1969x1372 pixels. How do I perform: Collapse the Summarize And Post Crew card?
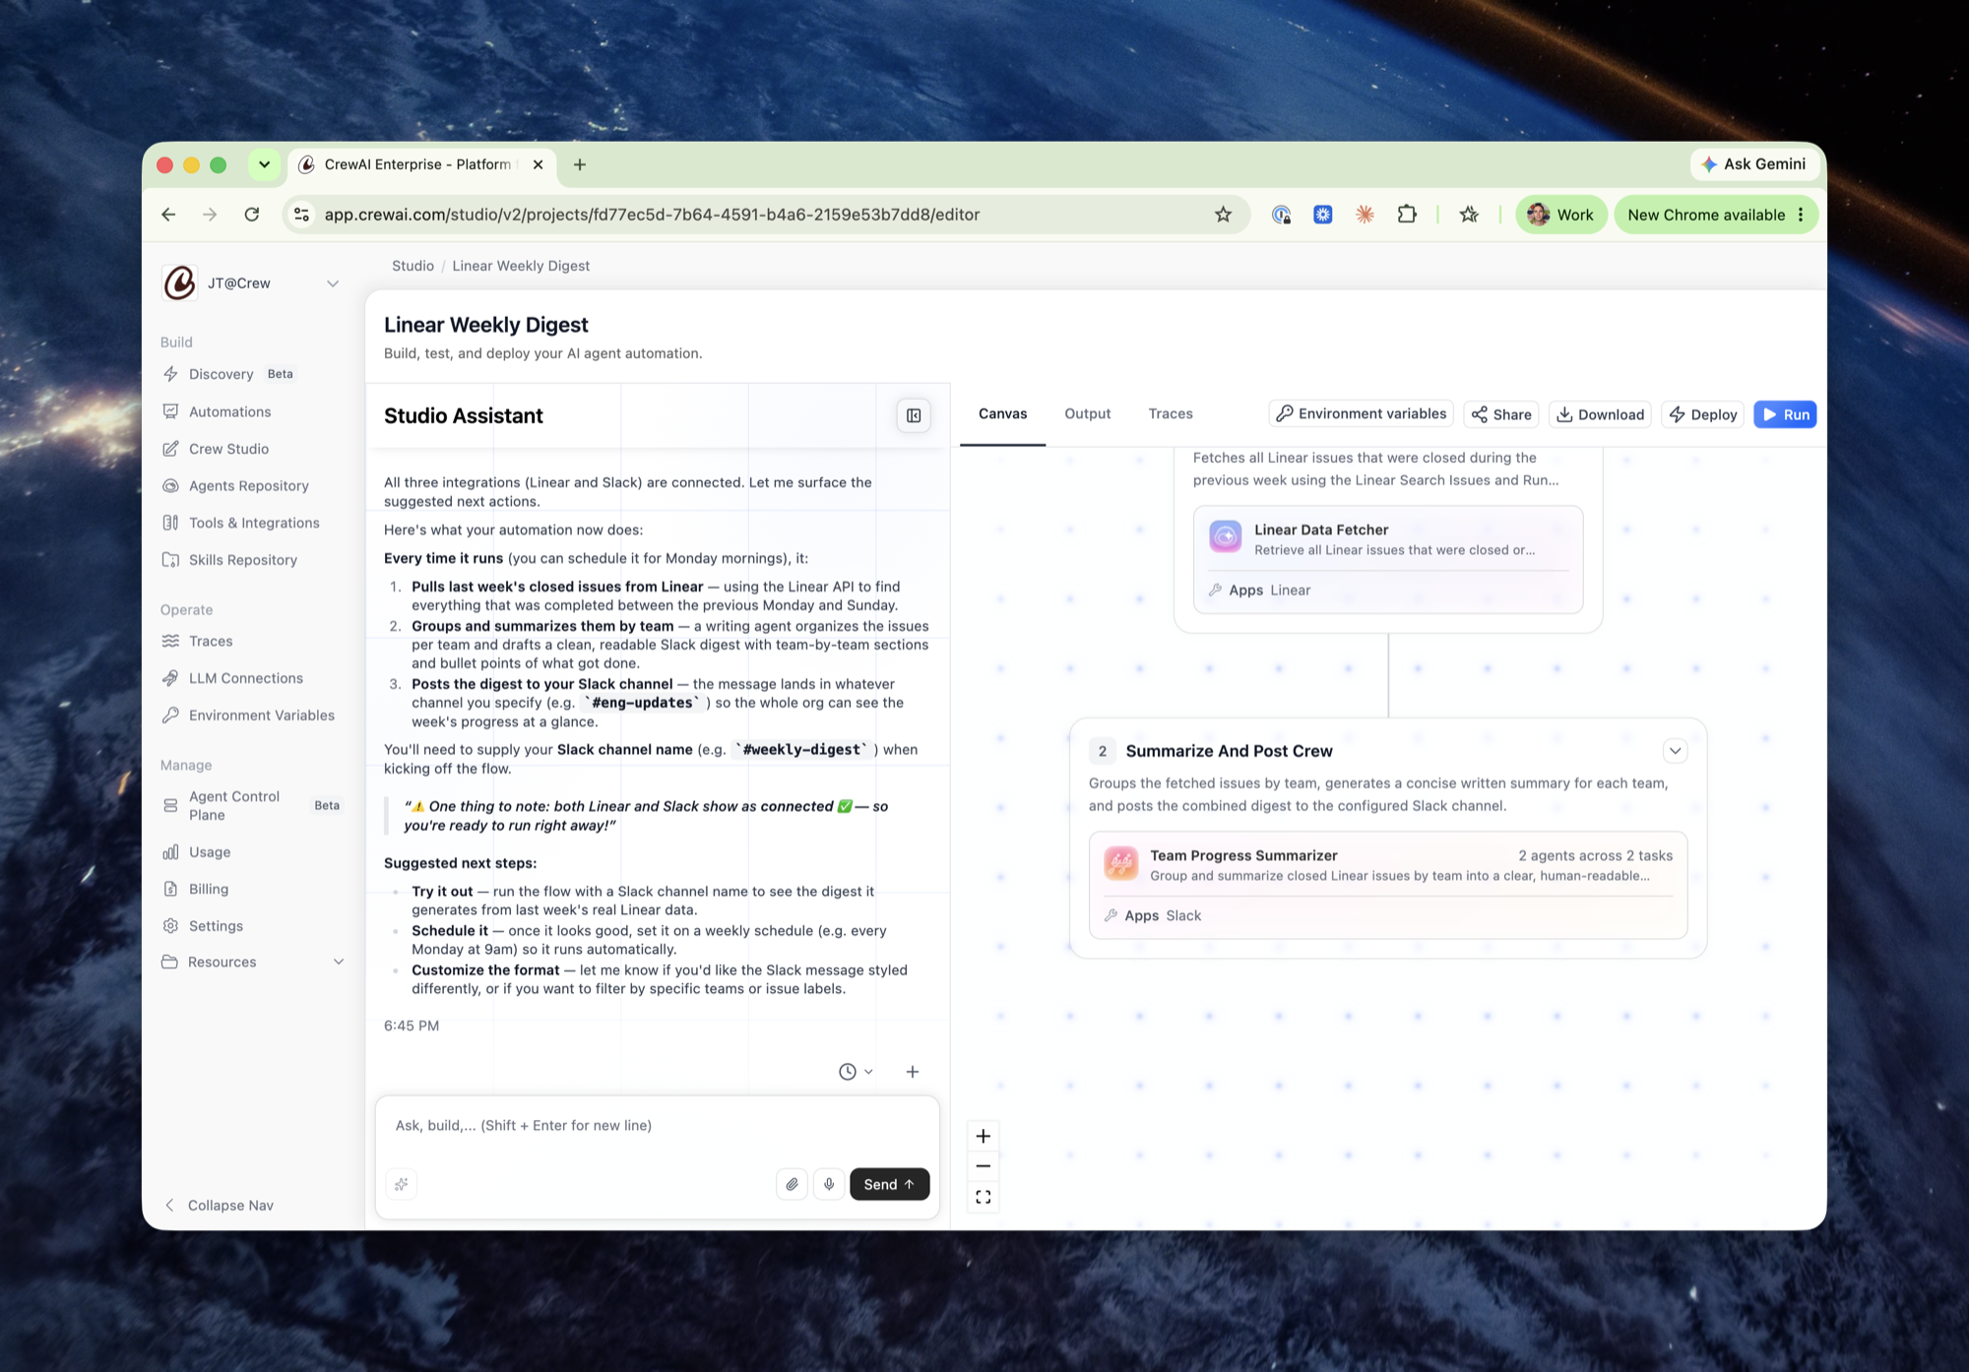(x=1675, y=751)
